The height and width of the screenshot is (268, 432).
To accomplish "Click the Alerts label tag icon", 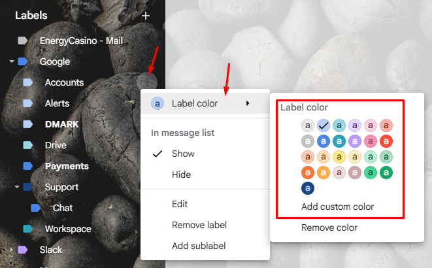I will (x=28, y=103).
